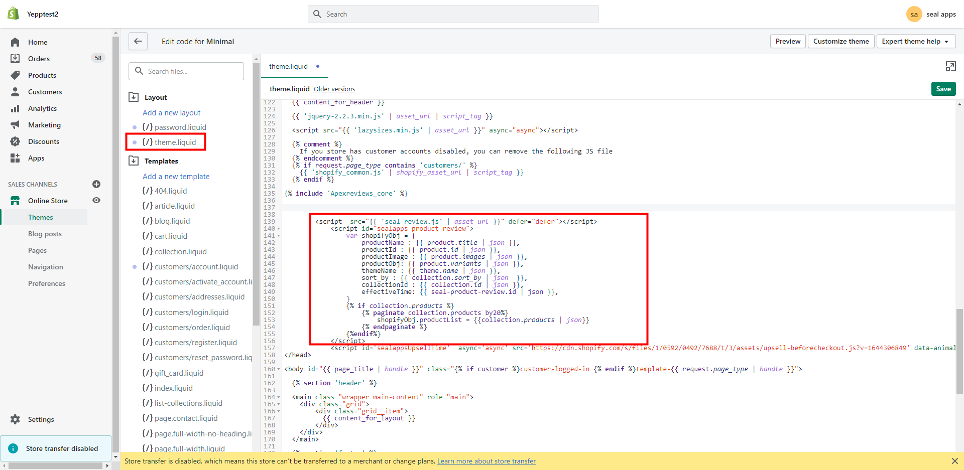Click the Store transfer disabled info icon
This screenshot has width=964, height=470.
14,448
